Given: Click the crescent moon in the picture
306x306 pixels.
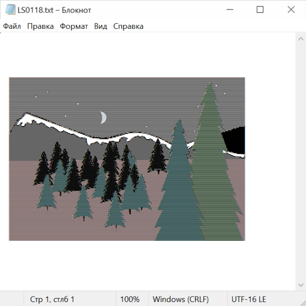Looking at the screenshot, I should [103, 117].
